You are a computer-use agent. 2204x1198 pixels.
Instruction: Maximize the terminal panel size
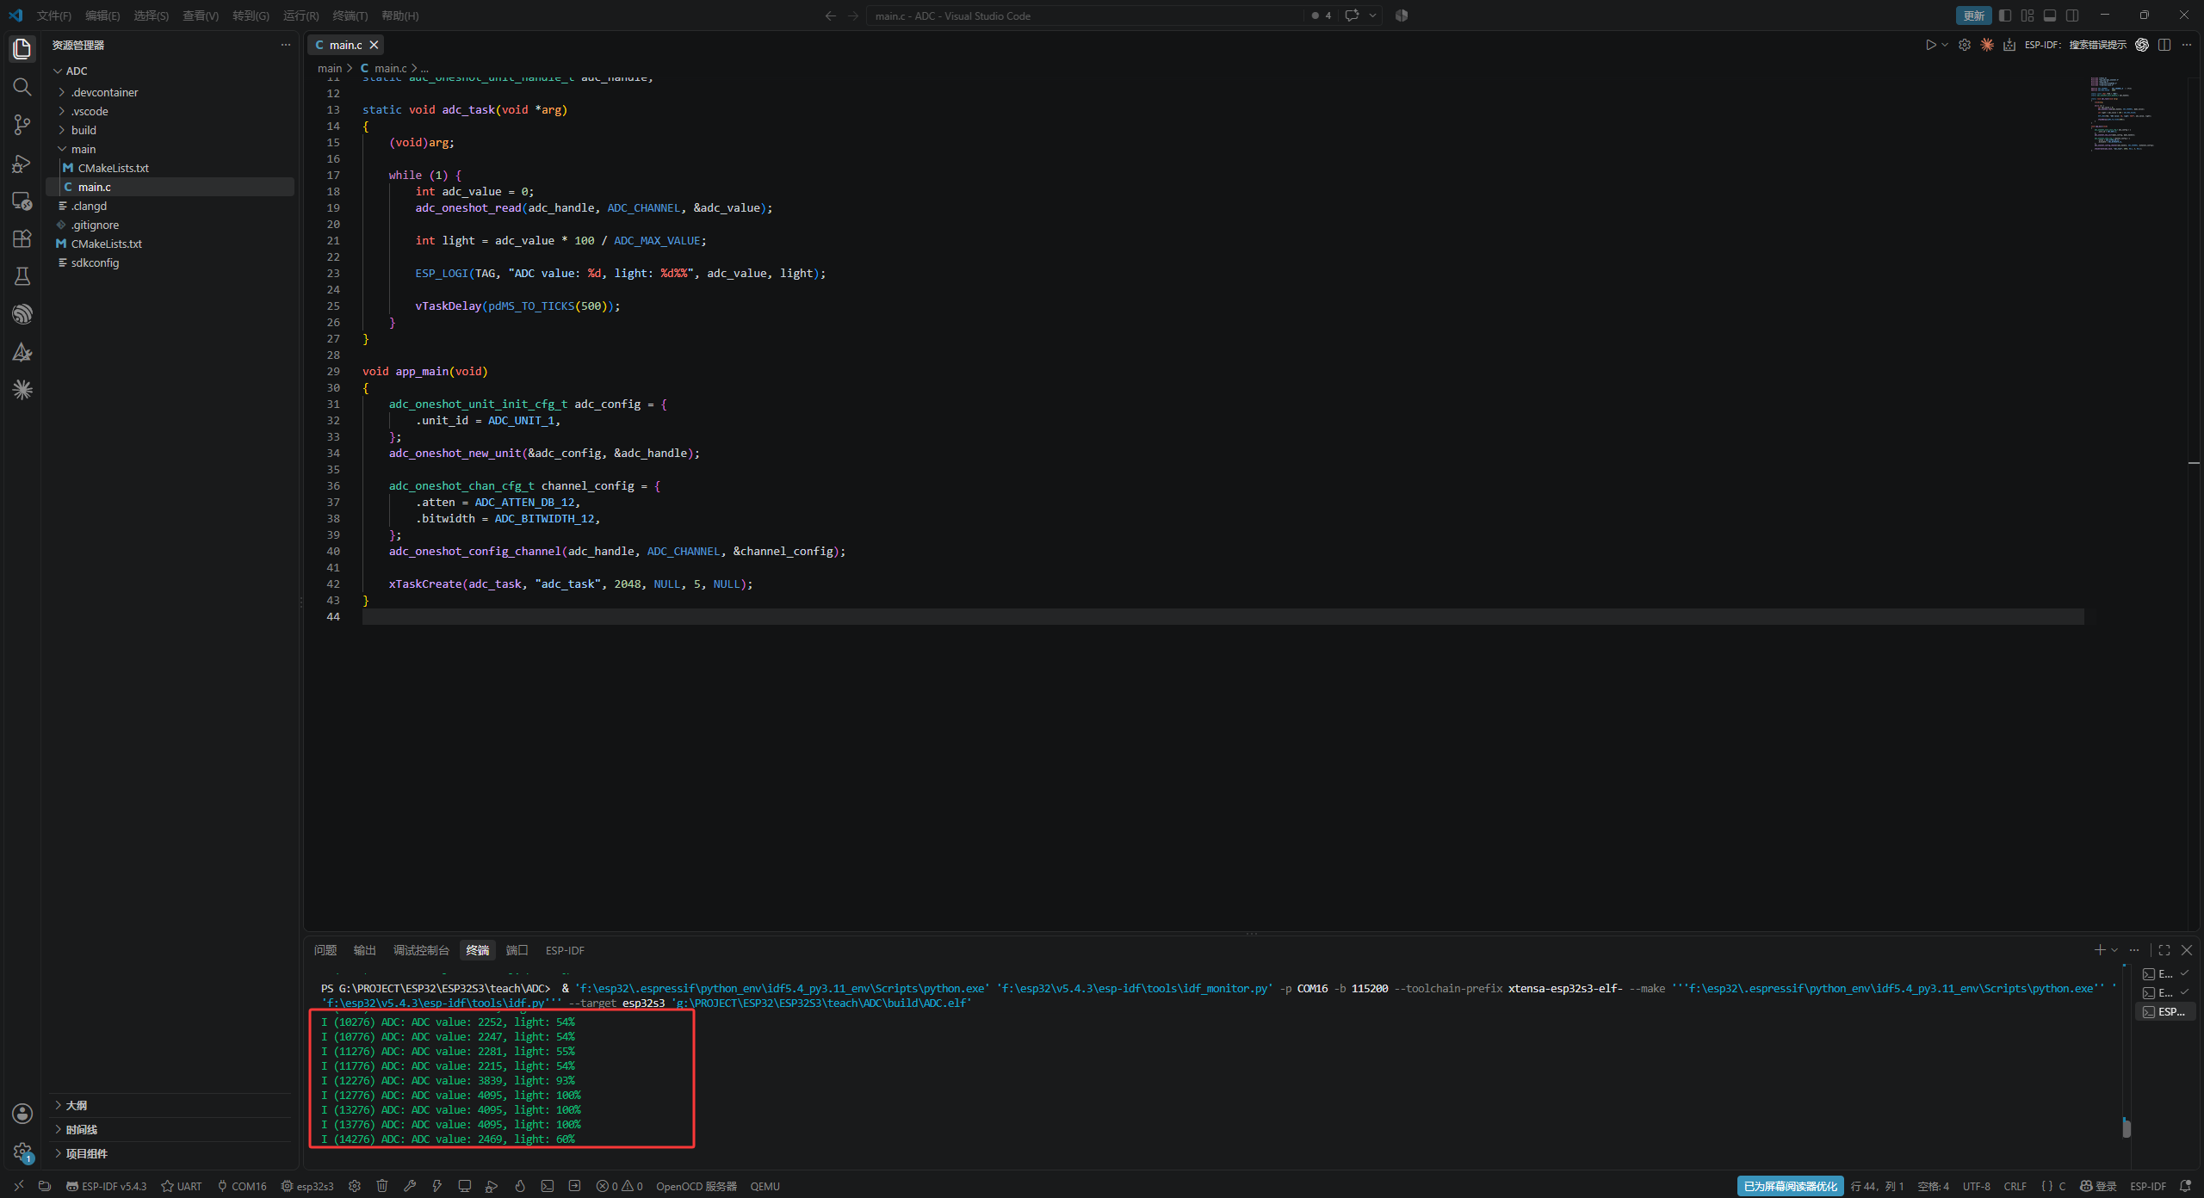(x=2164, y=950)
